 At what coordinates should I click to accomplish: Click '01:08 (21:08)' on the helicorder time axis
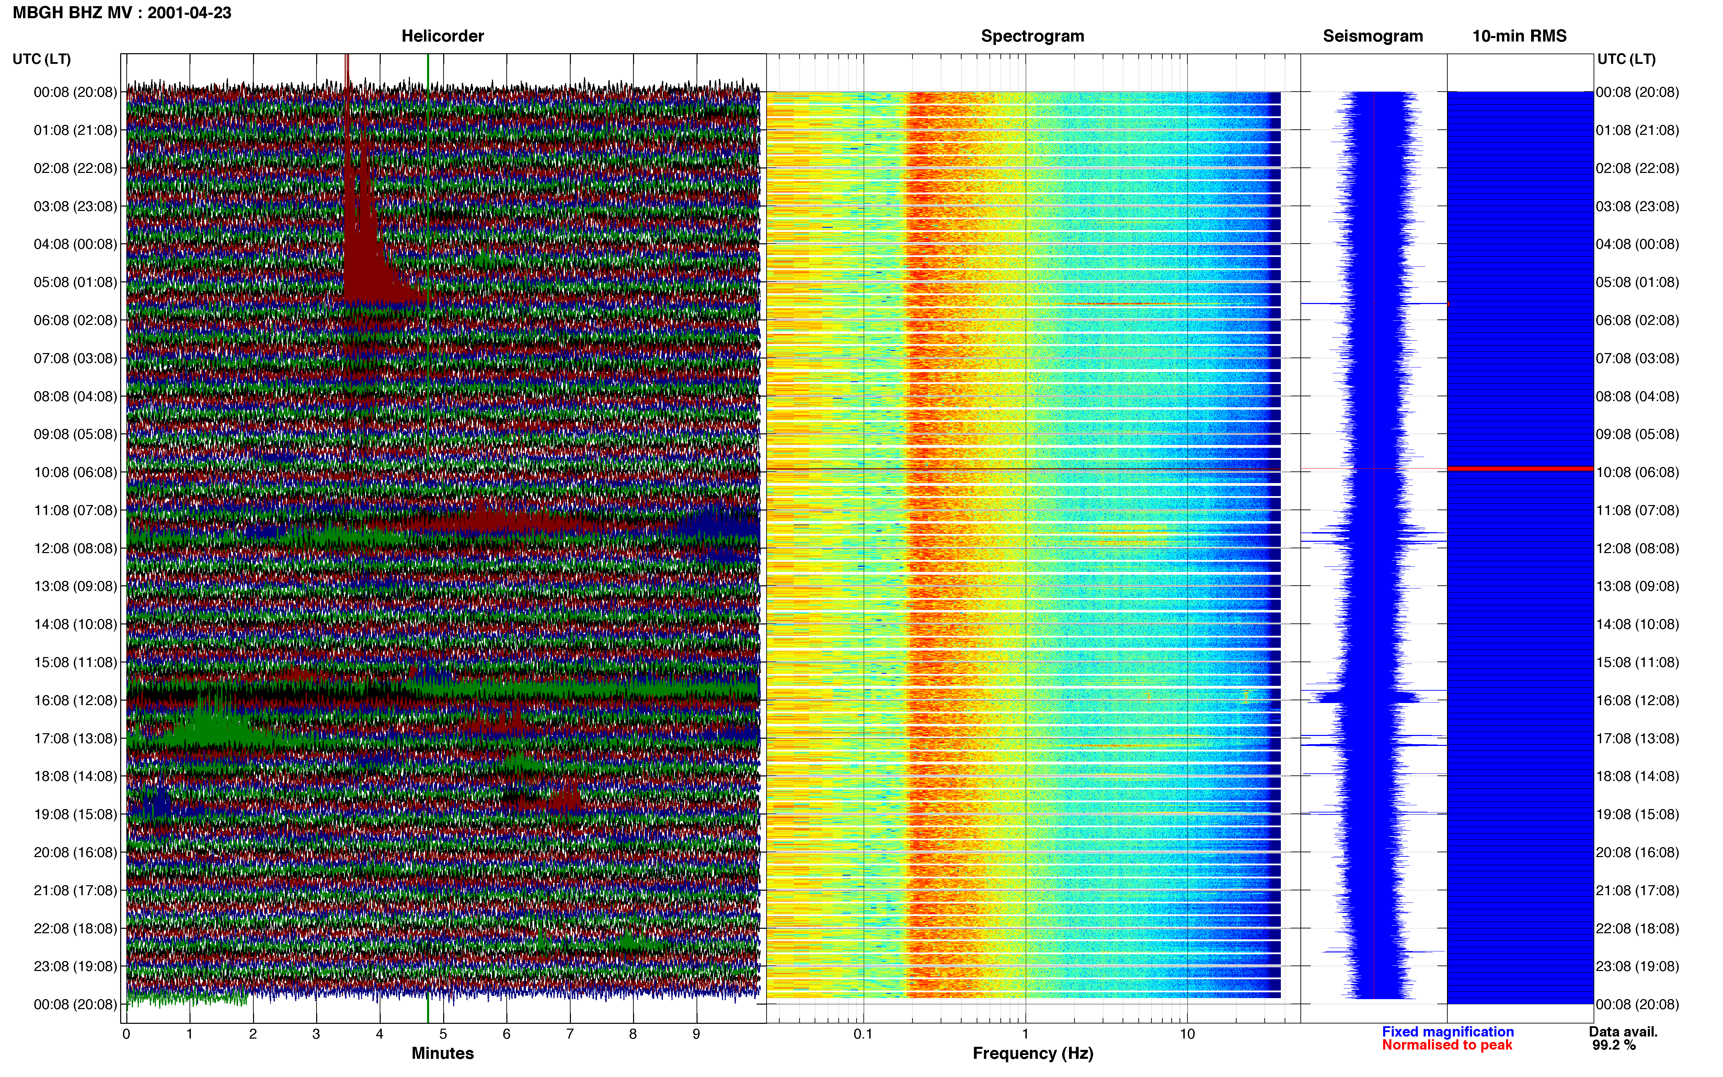tap(76, 130)
